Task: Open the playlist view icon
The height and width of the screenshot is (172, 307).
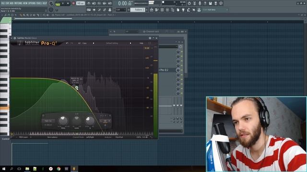Action: 152,10
